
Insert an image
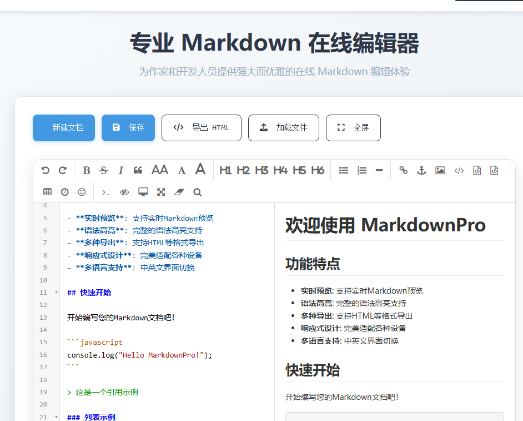(440, 170)
